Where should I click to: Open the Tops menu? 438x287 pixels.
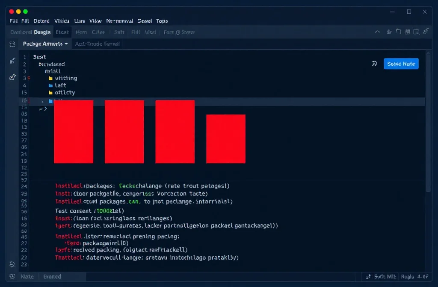162,20
